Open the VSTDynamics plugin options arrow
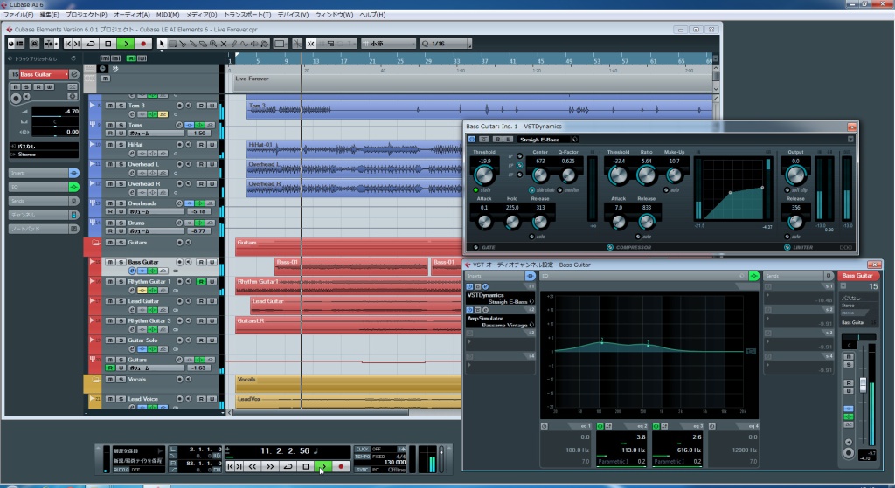The width and height of the screenshot is (895, 488). point(850,139)
